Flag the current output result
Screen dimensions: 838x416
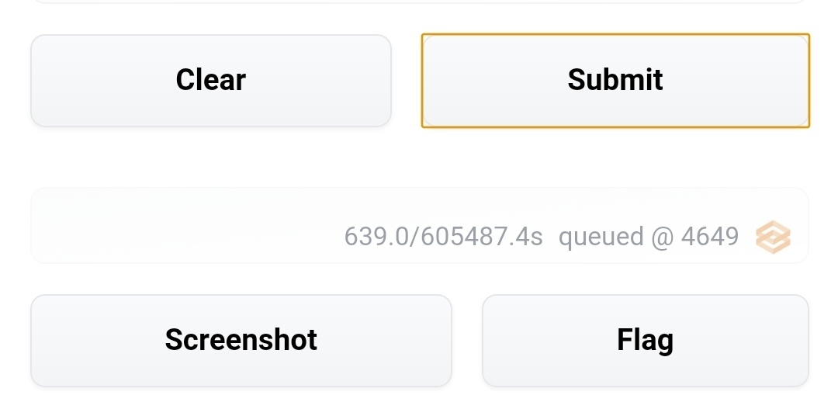coord(645,341)
